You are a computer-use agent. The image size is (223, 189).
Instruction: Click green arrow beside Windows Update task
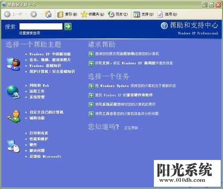(91, 86)
